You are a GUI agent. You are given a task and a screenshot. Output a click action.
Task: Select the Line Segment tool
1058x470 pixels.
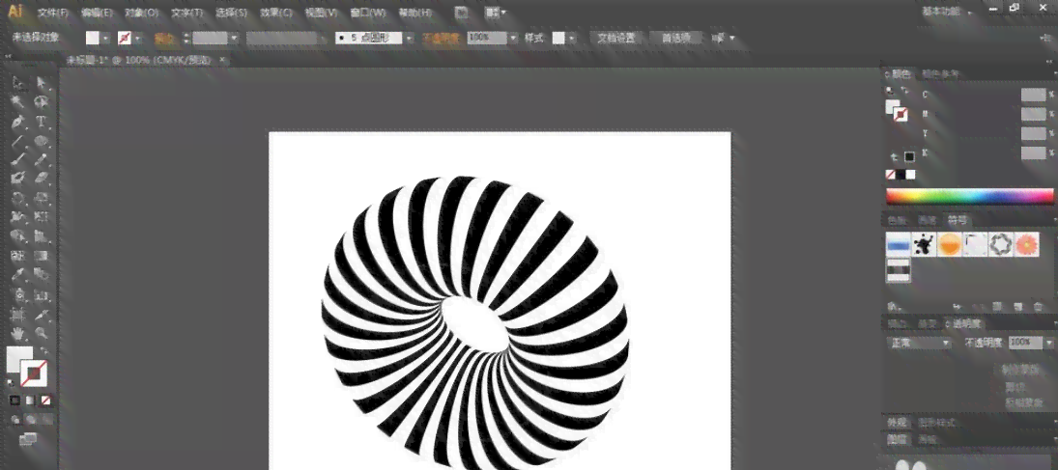[x=18, y=141]
